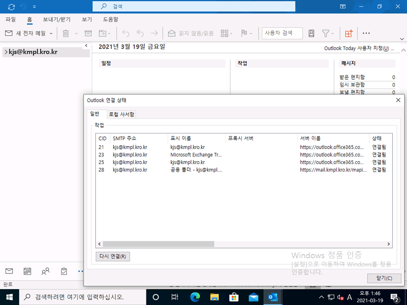Image resolution: width=407 pixels, height=305 pixels.
Task: Click the Undo icon in title bar
Action: tap(23, 7)
